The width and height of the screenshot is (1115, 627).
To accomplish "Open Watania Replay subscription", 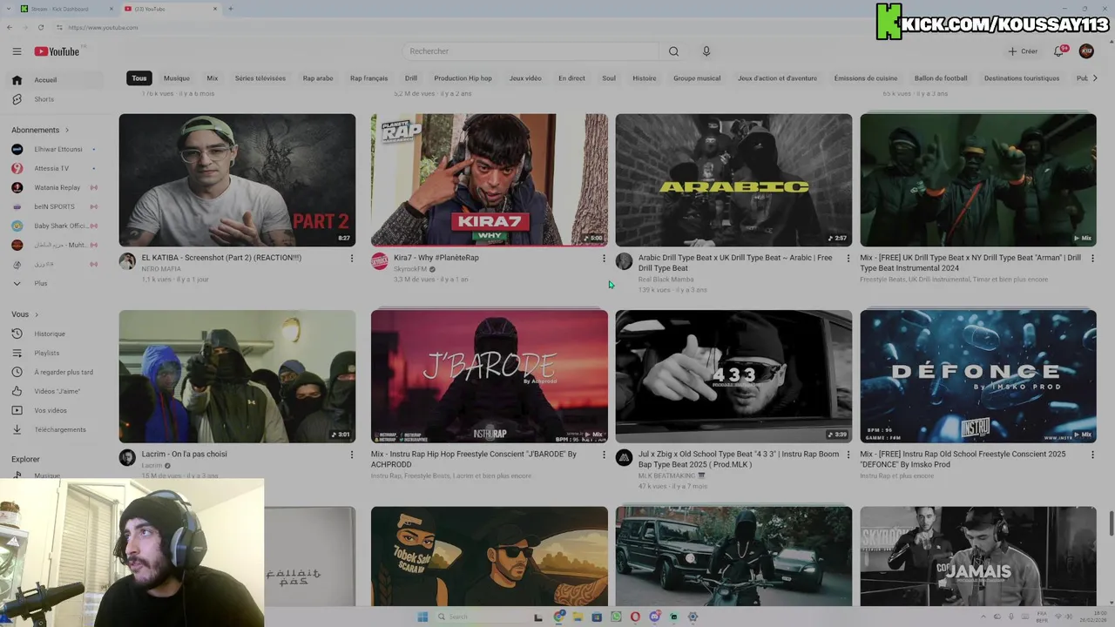I will (56, 187).
